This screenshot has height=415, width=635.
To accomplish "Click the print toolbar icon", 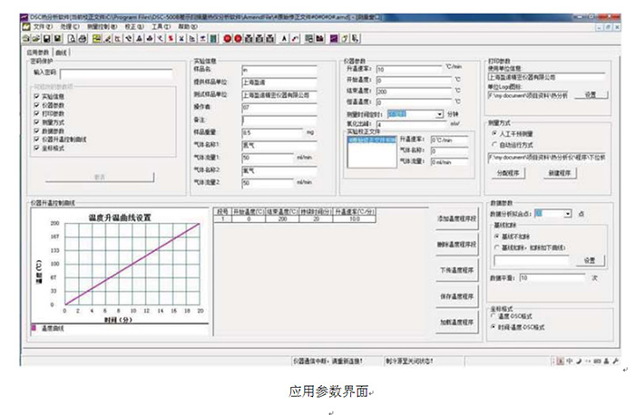I will [82, 38].
